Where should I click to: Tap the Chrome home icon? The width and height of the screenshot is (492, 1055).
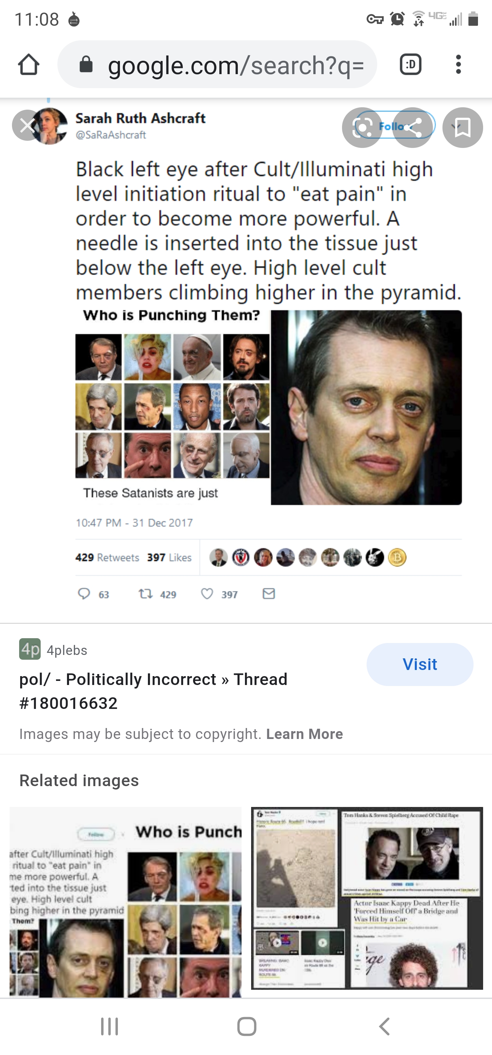pyautogui.click(x=29, y=65)
